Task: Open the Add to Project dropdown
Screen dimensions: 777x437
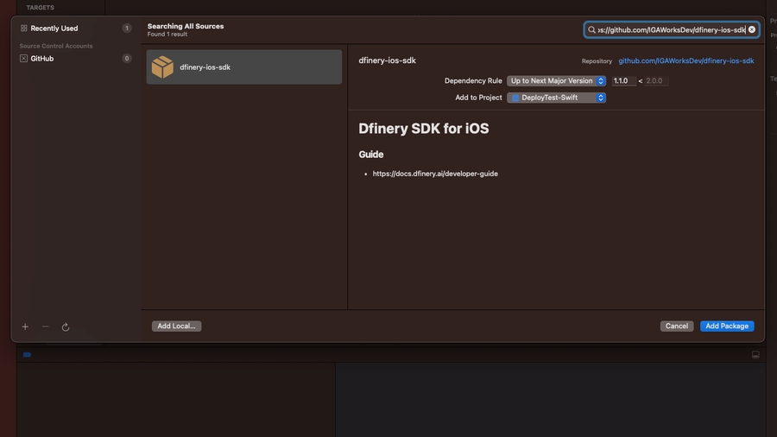Action: coord(556,98)
